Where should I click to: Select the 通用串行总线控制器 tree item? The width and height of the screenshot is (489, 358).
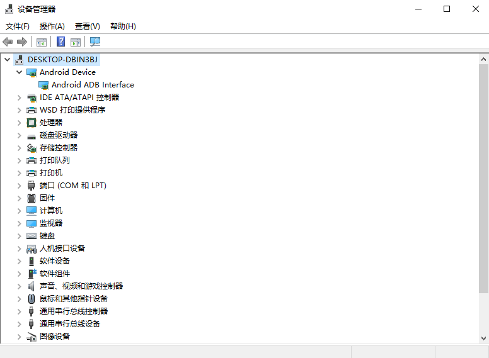tap(73, 311)
